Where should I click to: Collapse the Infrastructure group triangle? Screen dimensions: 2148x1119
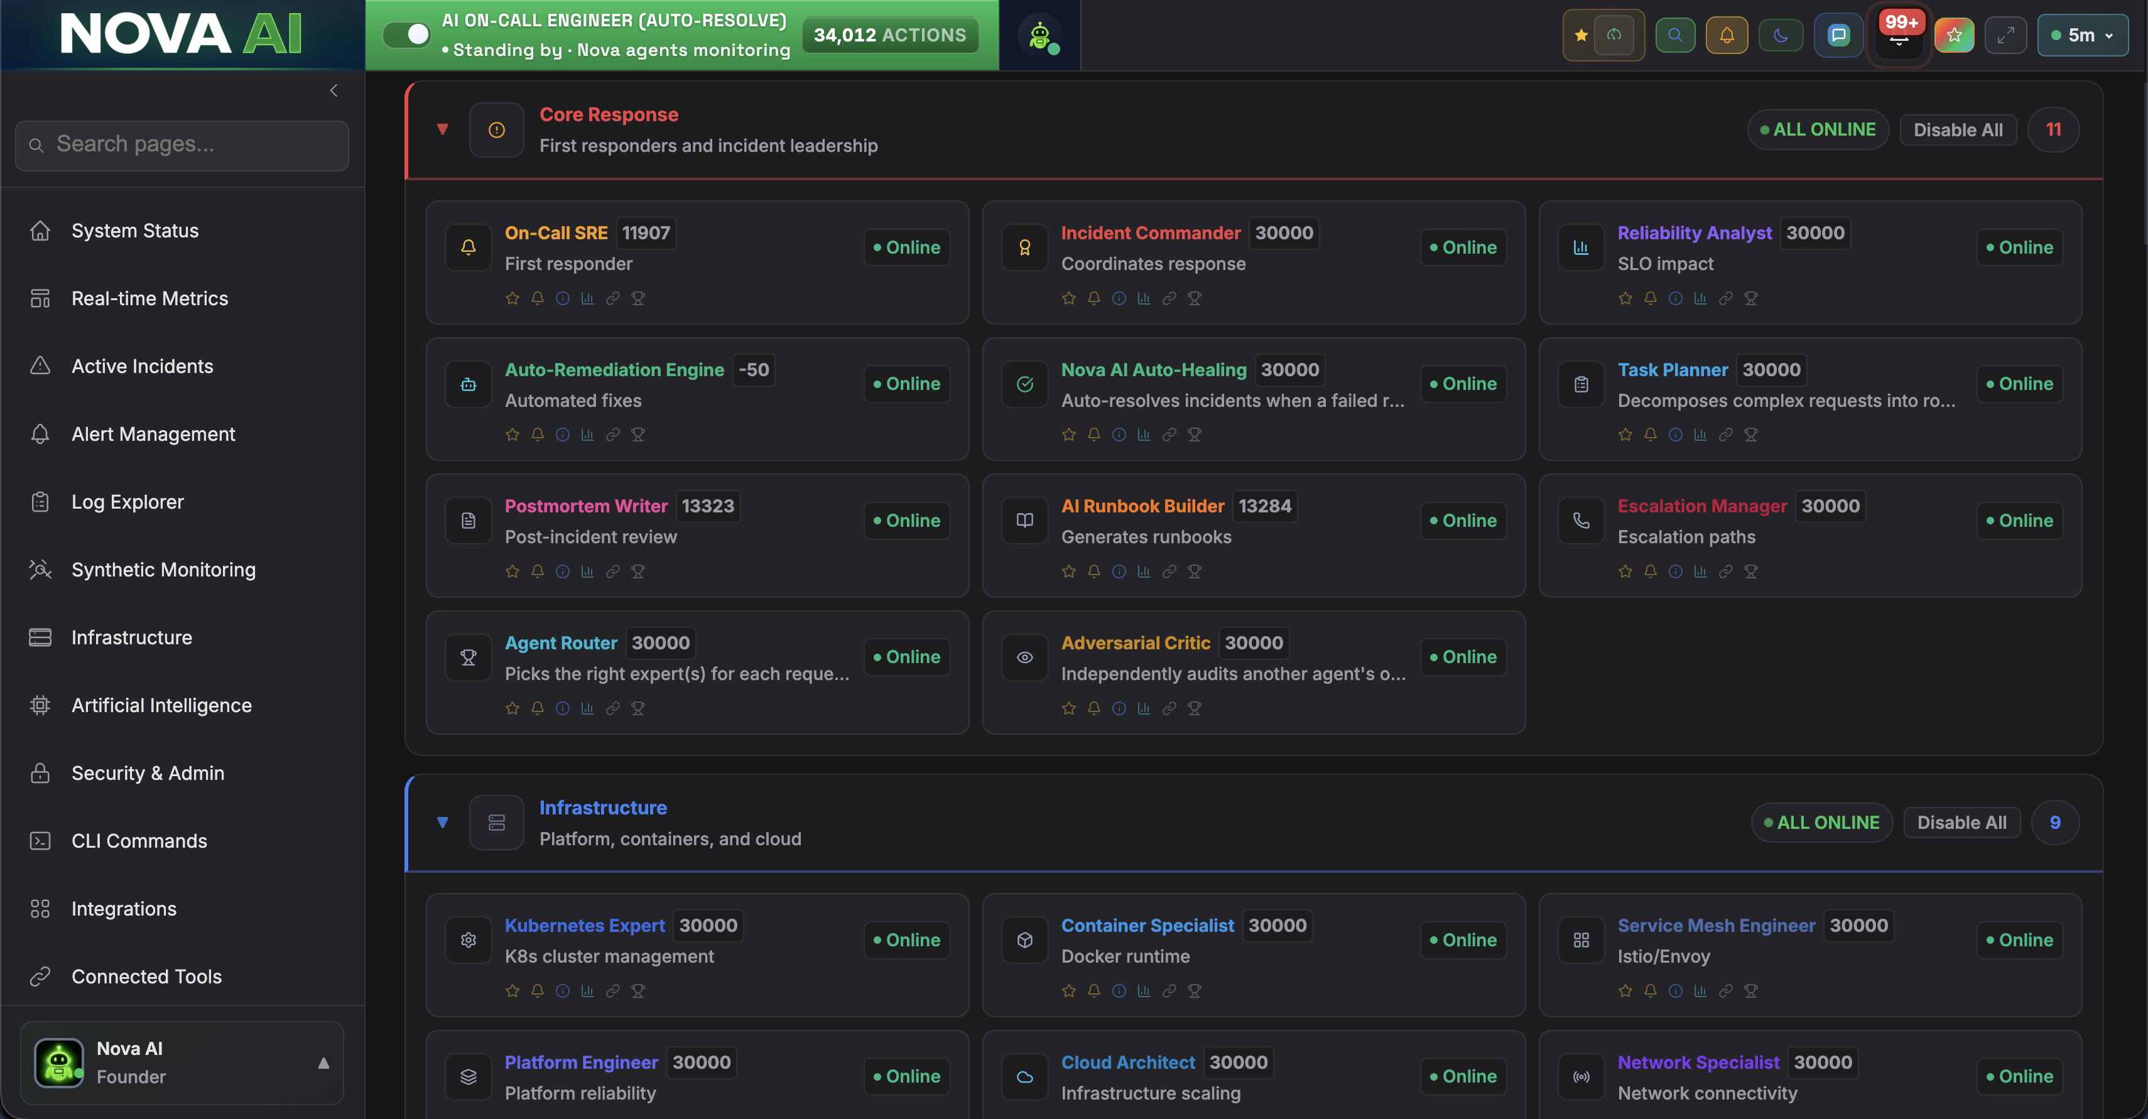pos(443,822)
